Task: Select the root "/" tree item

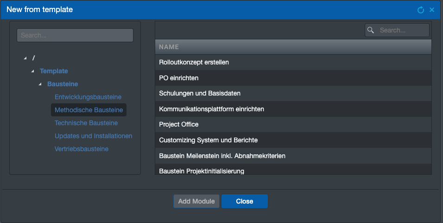Action: [34, 58]
